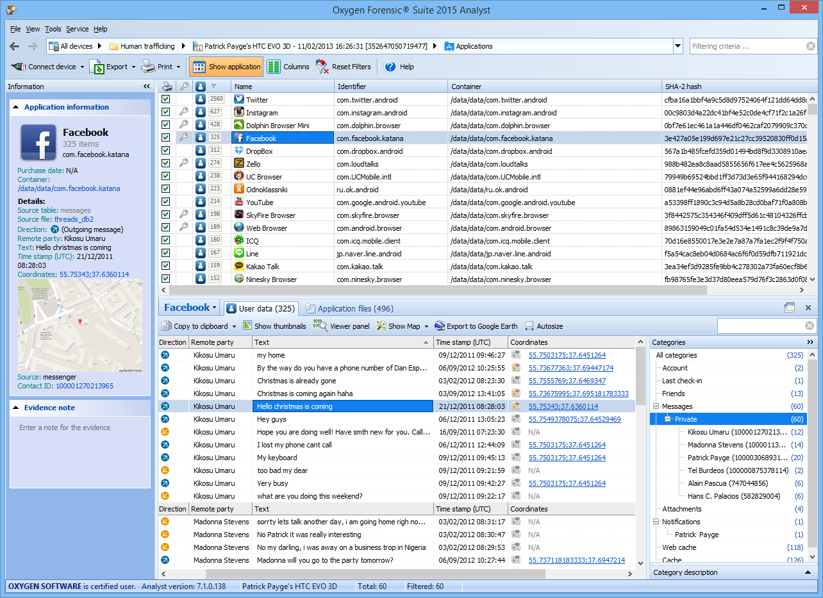Click the Connect device toolbar icon

click(19, 67)
